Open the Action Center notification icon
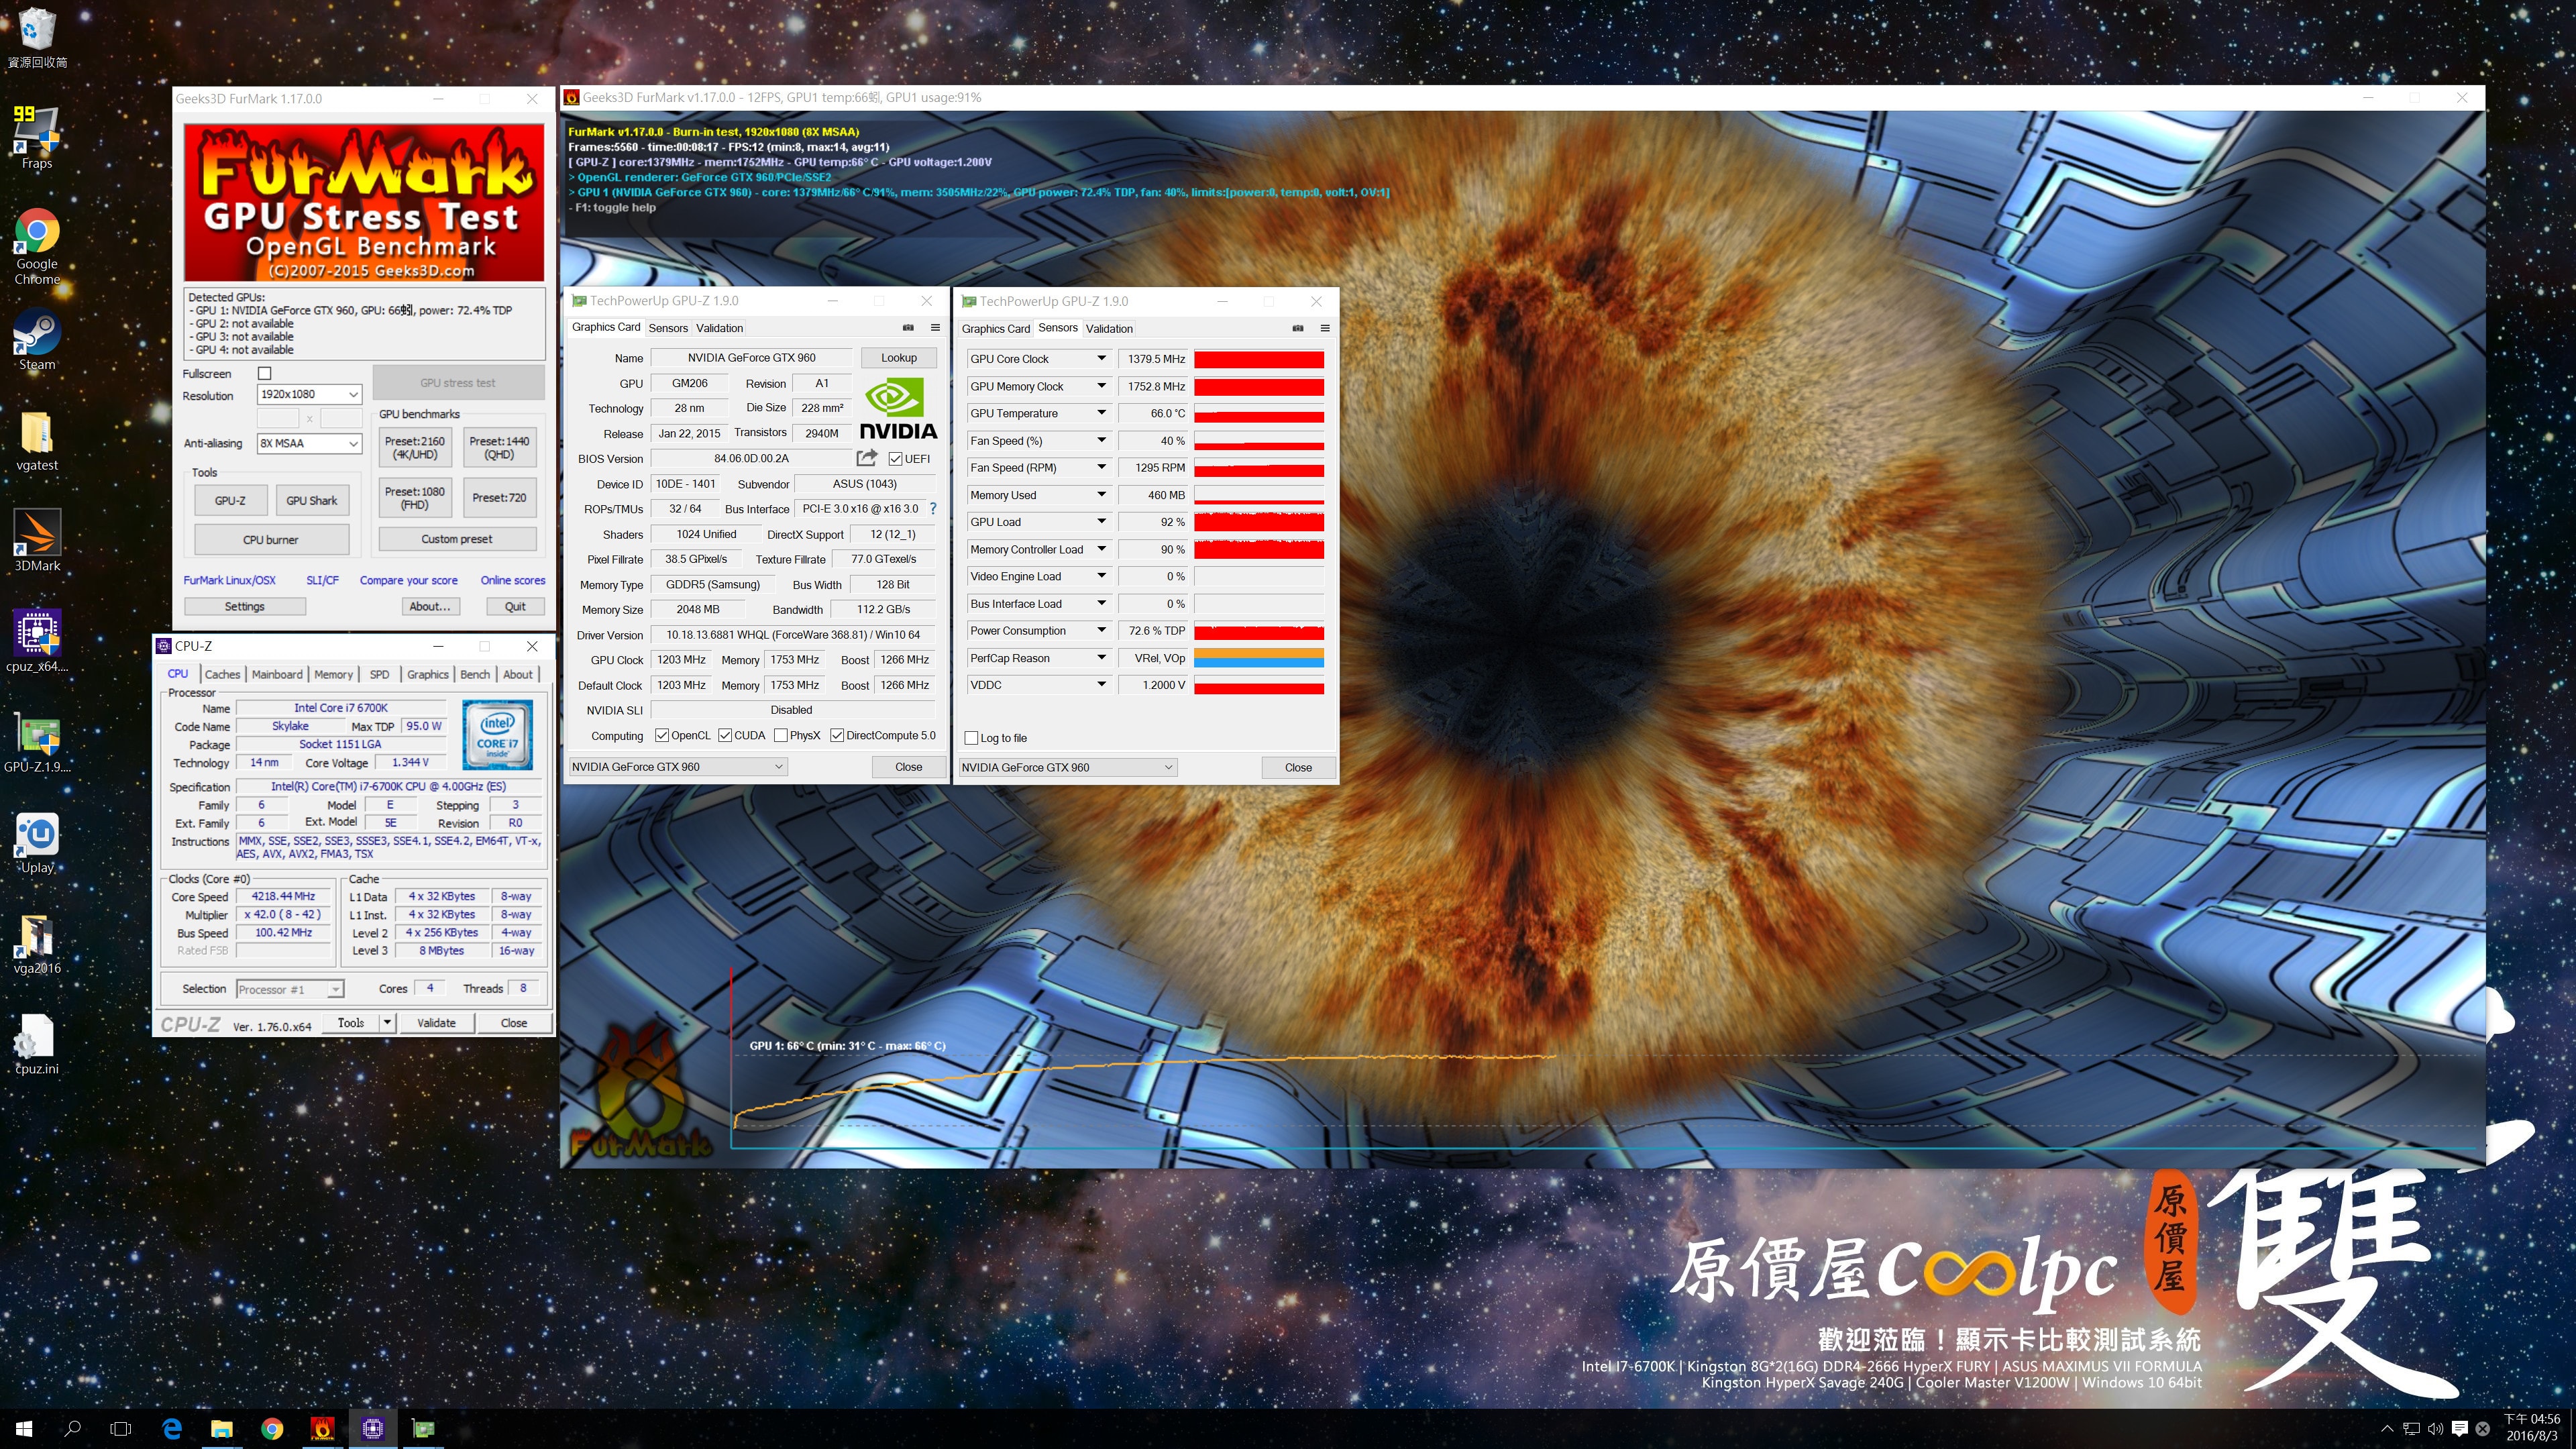This screenshot has height=1449, width=2576. pos(2460,1428)
